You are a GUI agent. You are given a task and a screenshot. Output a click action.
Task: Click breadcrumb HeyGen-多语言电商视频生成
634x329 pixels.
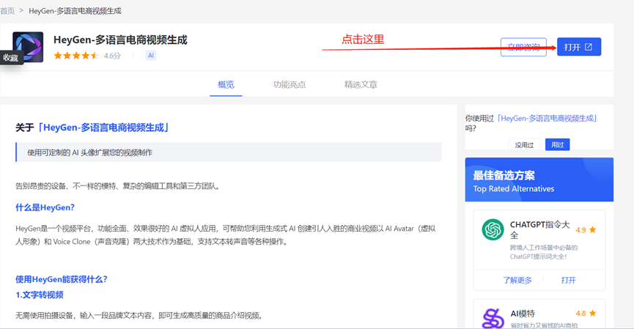75,11
